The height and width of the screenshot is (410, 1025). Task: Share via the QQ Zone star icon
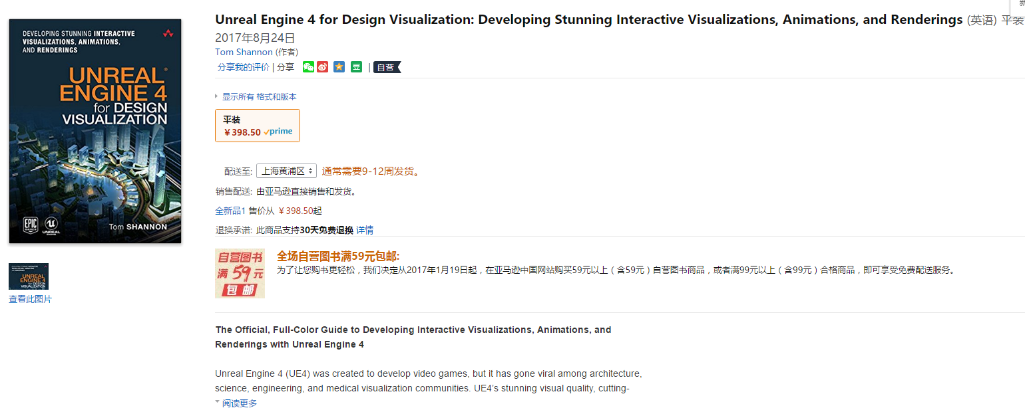point(339,67)
